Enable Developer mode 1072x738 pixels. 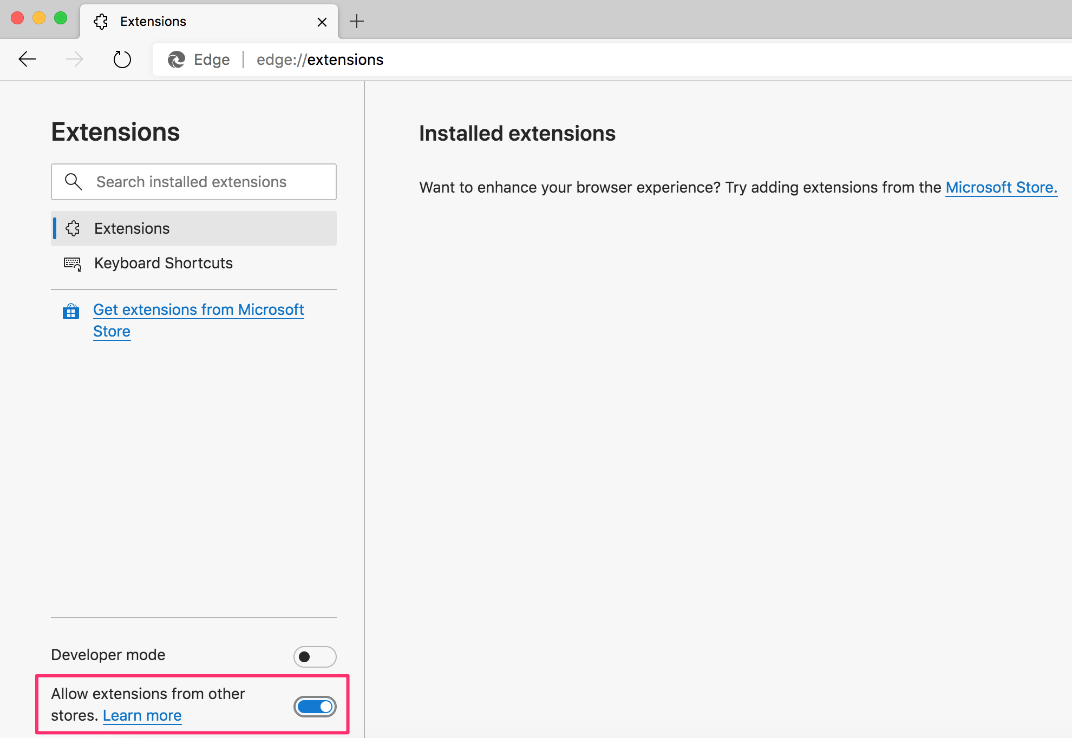[315, 656]
